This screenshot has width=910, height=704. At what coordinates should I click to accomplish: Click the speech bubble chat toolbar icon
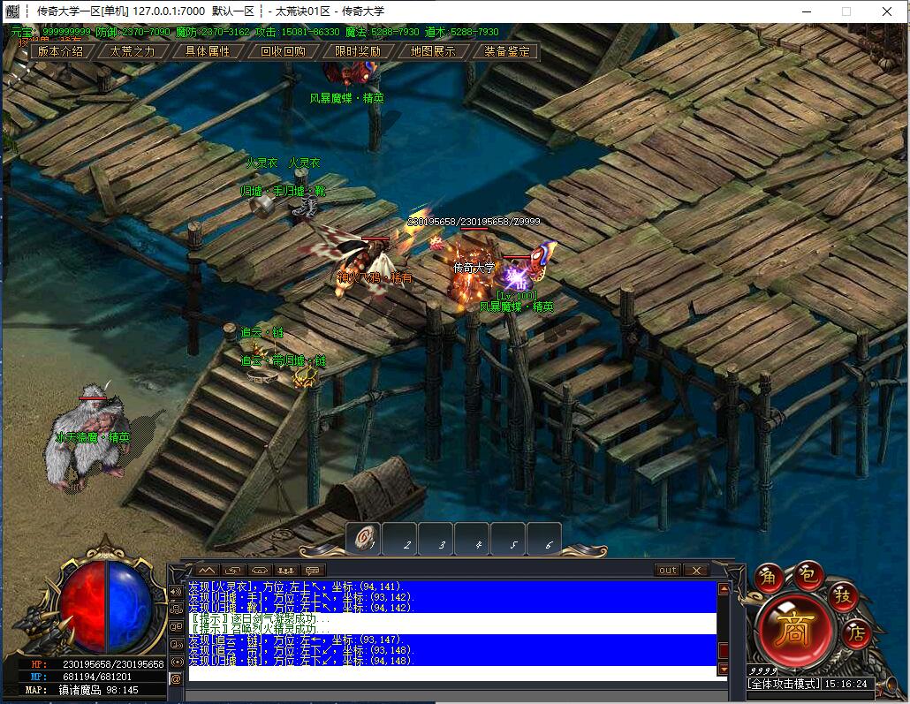point(313,571)
